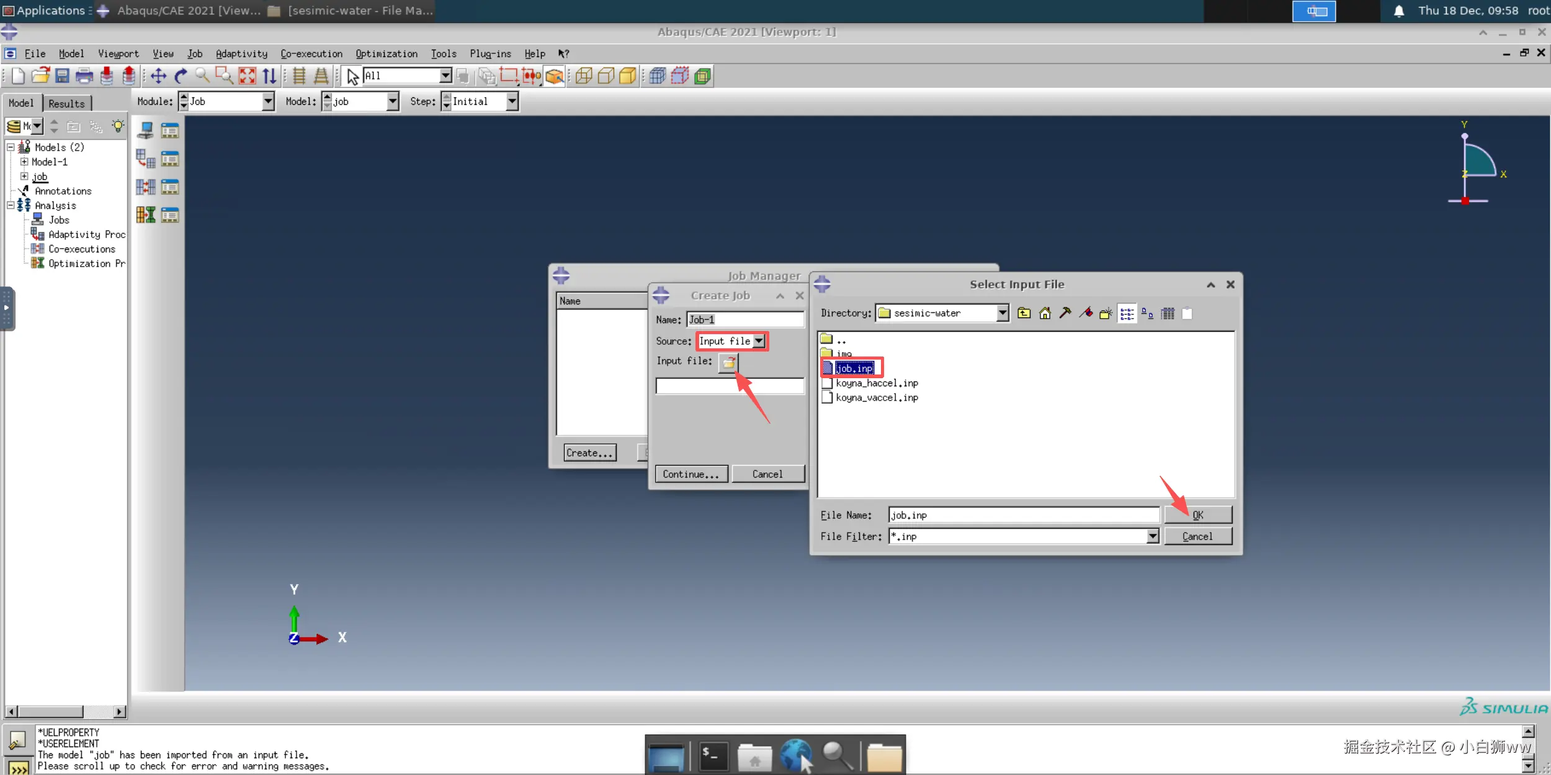Viewport: 1551px width, 775px height.
Task: Go up one directory level icon
Action: click(1024, 314)
